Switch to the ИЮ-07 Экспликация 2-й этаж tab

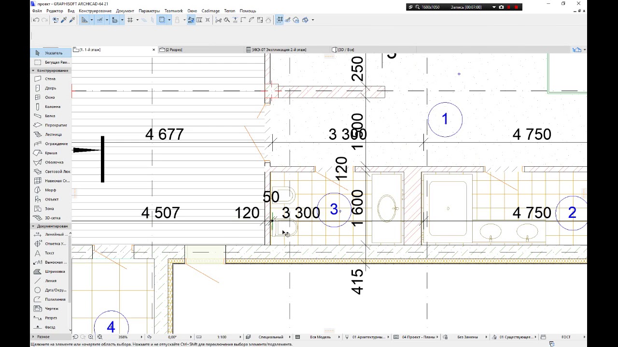(x=288, y=50)
